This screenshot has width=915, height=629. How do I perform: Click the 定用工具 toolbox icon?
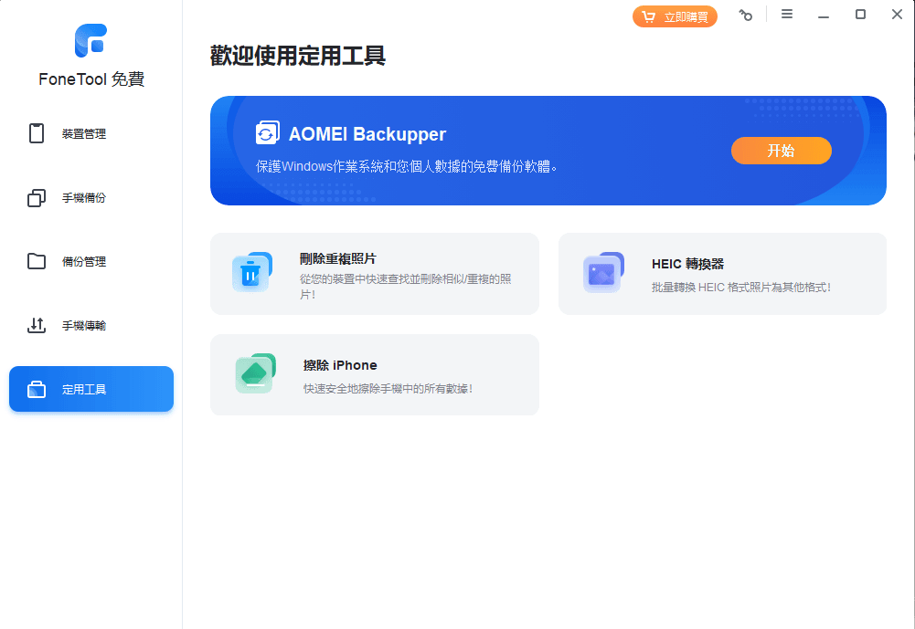(x=37, y=390)
